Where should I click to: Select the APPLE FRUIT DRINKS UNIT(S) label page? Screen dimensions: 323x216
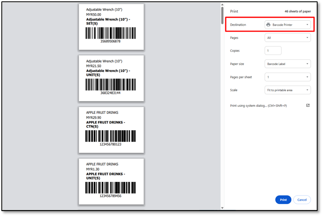tap(111, 182)
